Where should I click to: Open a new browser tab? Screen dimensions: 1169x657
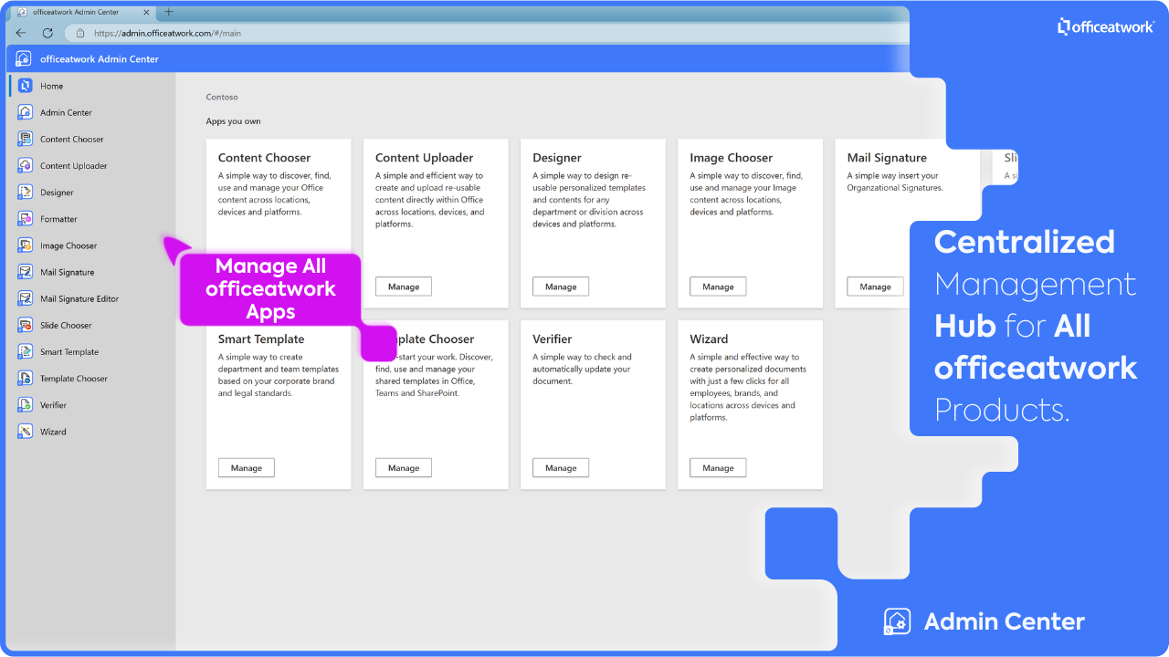[169, 12]
